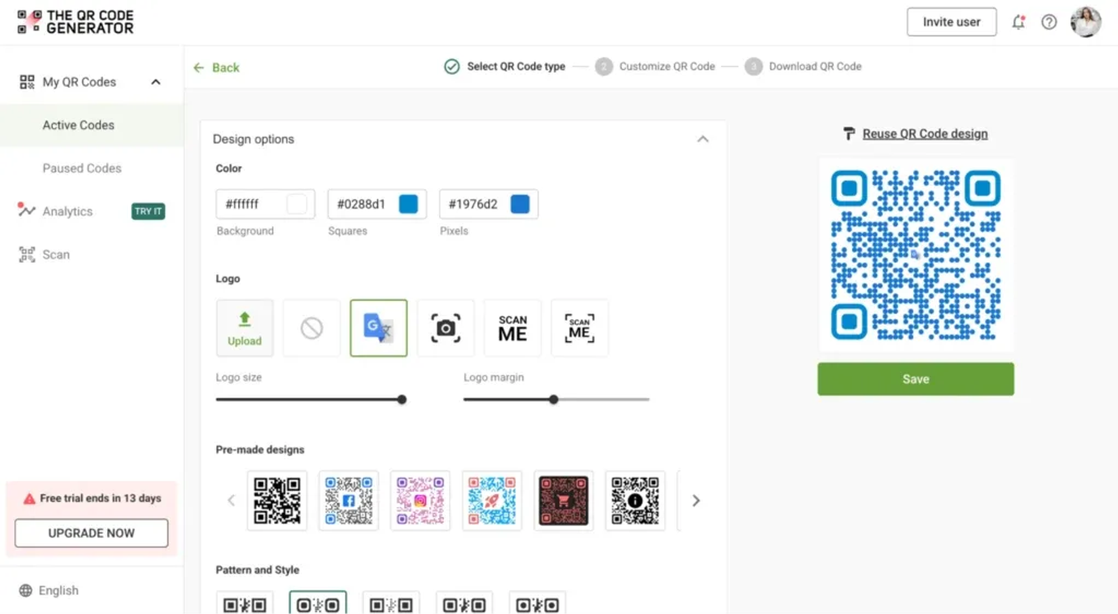1118x614 pixels.
Task: Open the Analytics page
Action: 67,211
